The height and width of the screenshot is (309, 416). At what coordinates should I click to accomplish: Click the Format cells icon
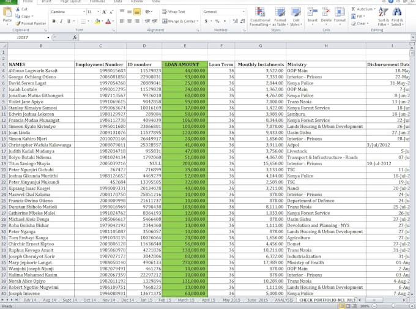[340, 12]
